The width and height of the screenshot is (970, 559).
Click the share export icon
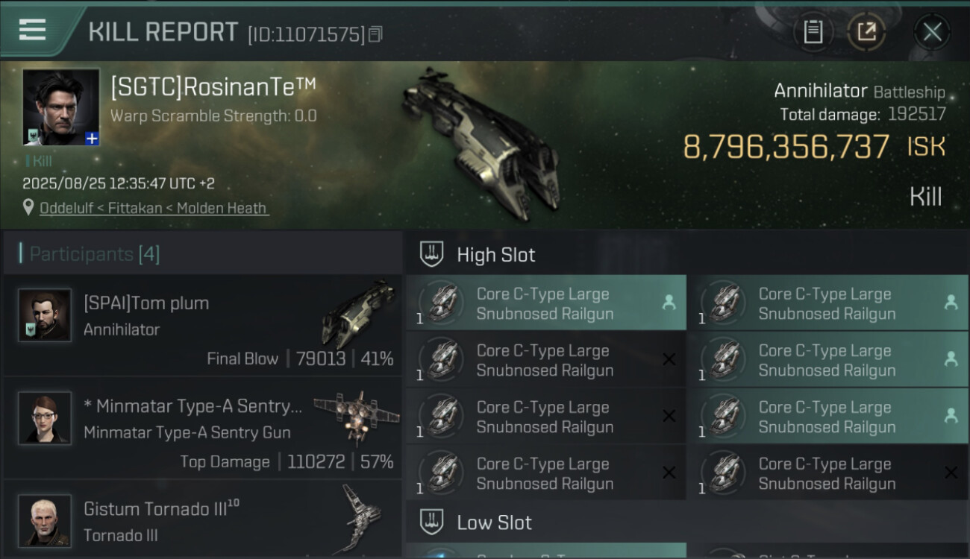866,31
